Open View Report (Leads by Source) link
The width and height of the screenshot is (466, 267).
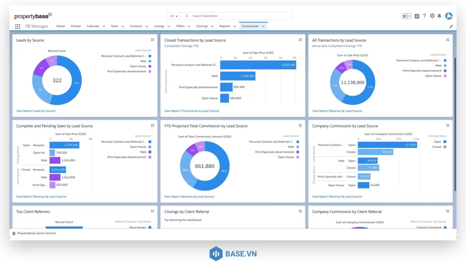[35, 111]
